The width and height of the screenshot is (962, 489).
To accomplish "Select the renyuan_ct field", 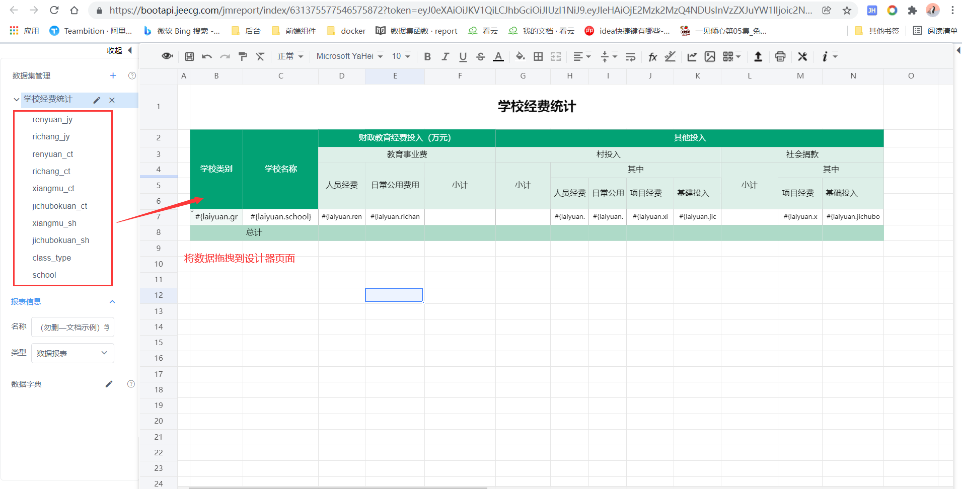I will pyautogui.click(x=52, y=154).
